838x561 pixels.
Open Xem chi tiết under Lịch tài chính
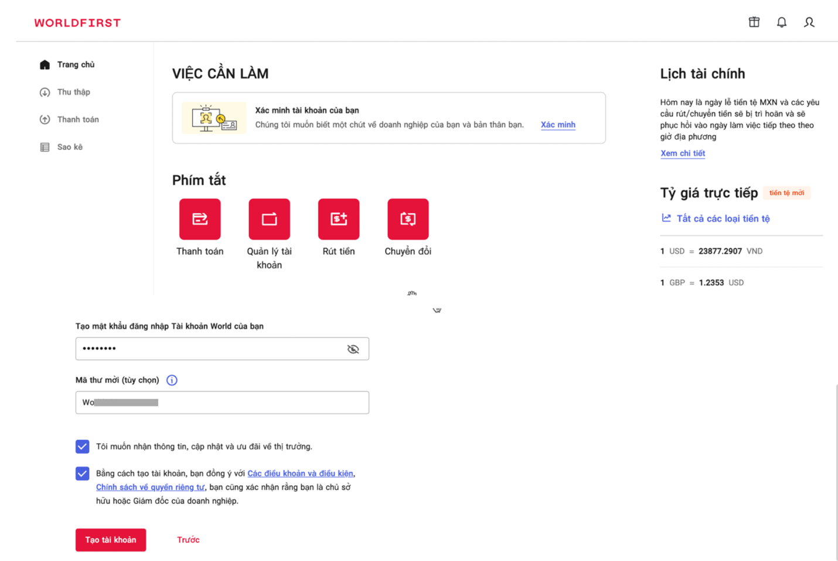point(682,153)
